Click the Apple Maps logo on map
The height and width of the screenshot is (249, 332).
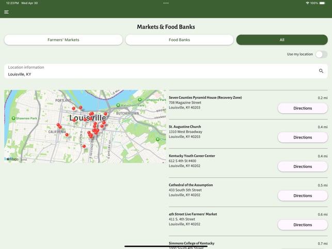(12, 159)
